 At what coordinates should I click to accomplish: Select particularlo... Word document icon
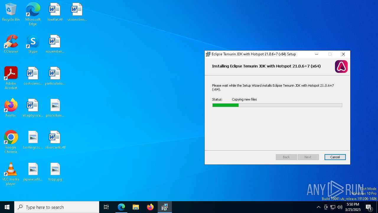(55, 76)
